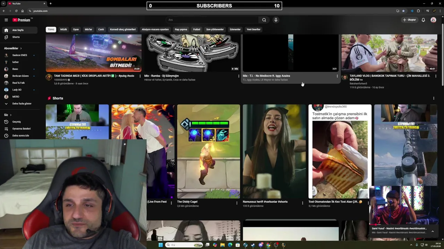Open options menu for TAM TADINDA MG3 video
444x249 pixels.
[140, 76]
